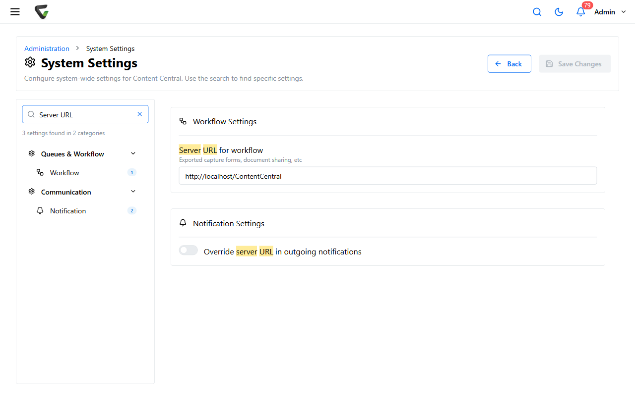Click the Notification Settings bell icon
The height and width of the screenshot is (396, 635).
tap(183, 223)
